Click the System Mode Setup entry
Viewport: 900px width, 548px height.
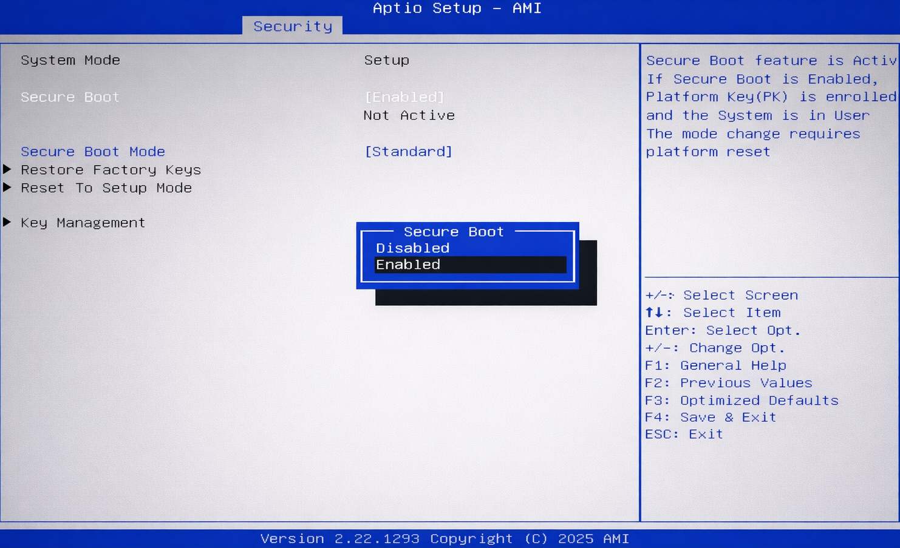pos(387,60)
